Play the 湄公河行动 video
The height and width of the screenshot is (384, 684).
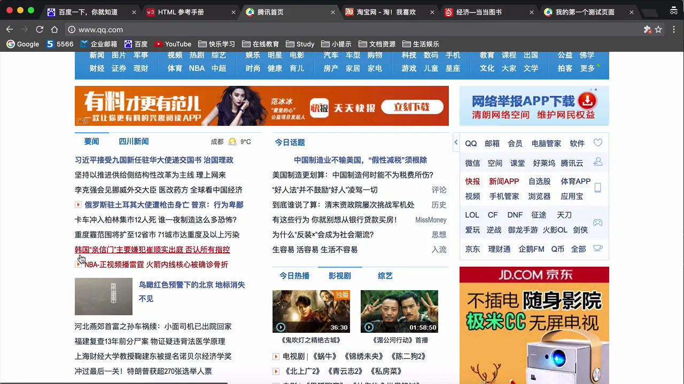click(x=399, y=311)
